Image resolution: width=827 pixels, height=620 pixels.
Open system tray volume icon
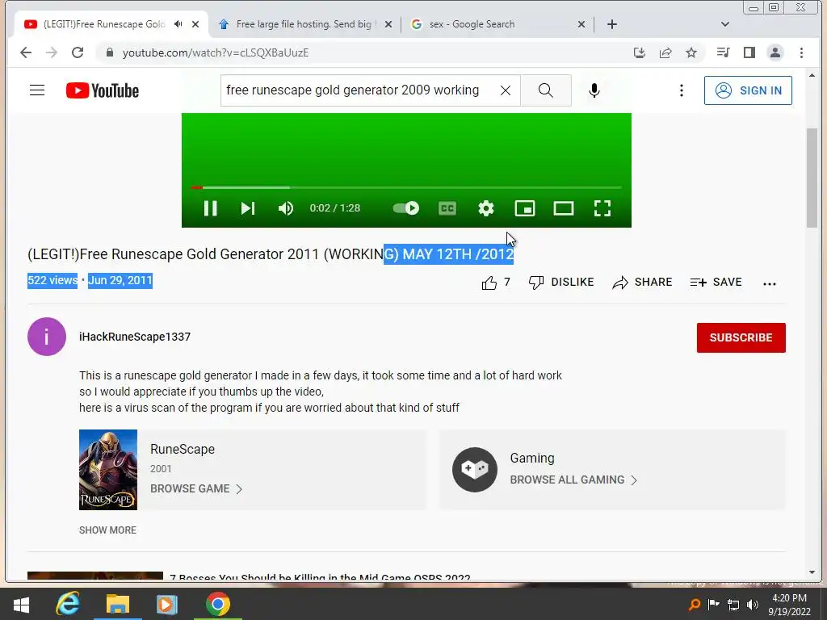coord(753,605)
